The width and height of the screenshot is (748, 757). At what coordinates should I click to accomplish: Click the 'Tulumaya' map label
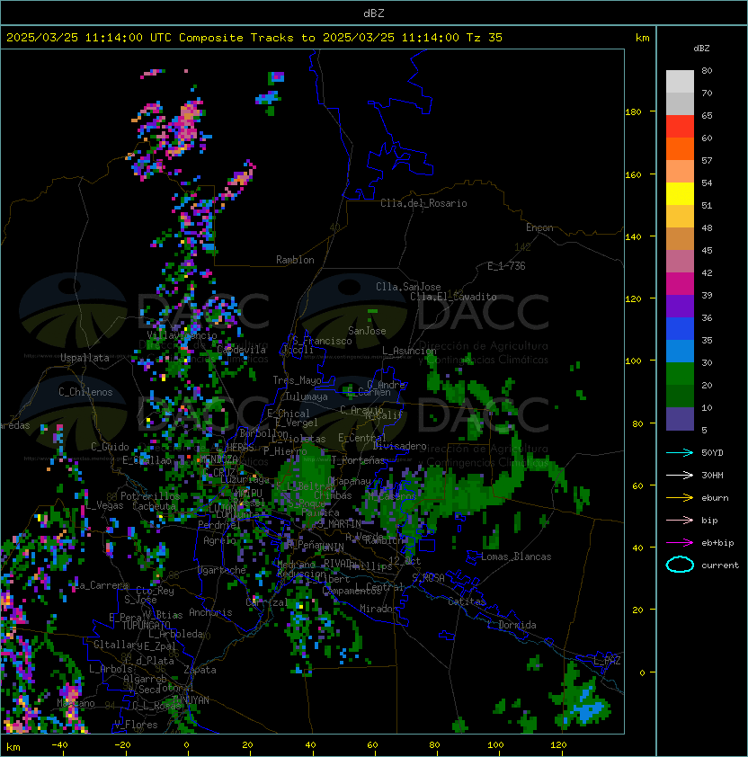coord(307,396)
